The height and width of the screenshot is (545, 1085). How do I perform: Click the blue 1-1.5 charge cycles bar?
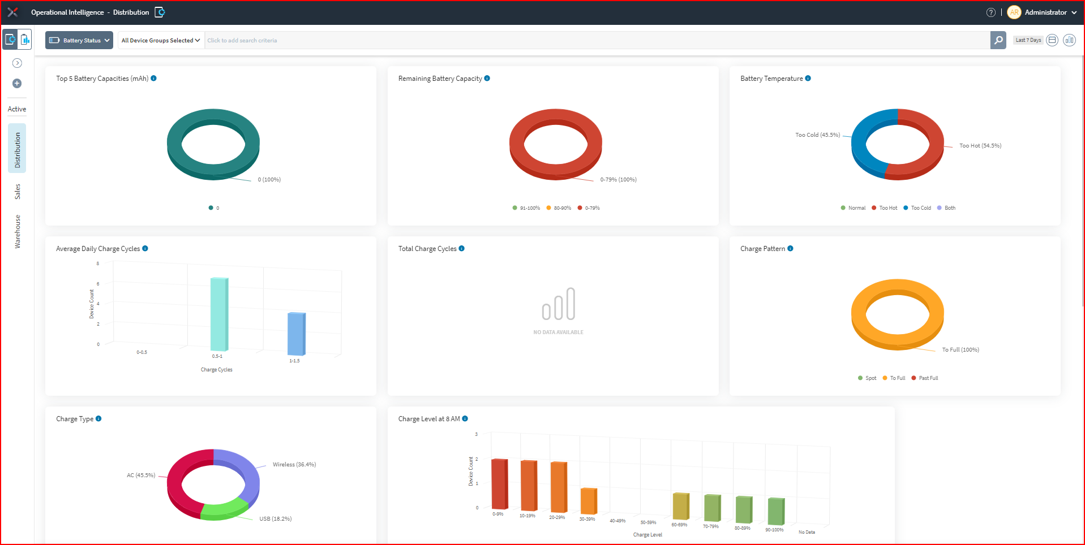point(296,334)
